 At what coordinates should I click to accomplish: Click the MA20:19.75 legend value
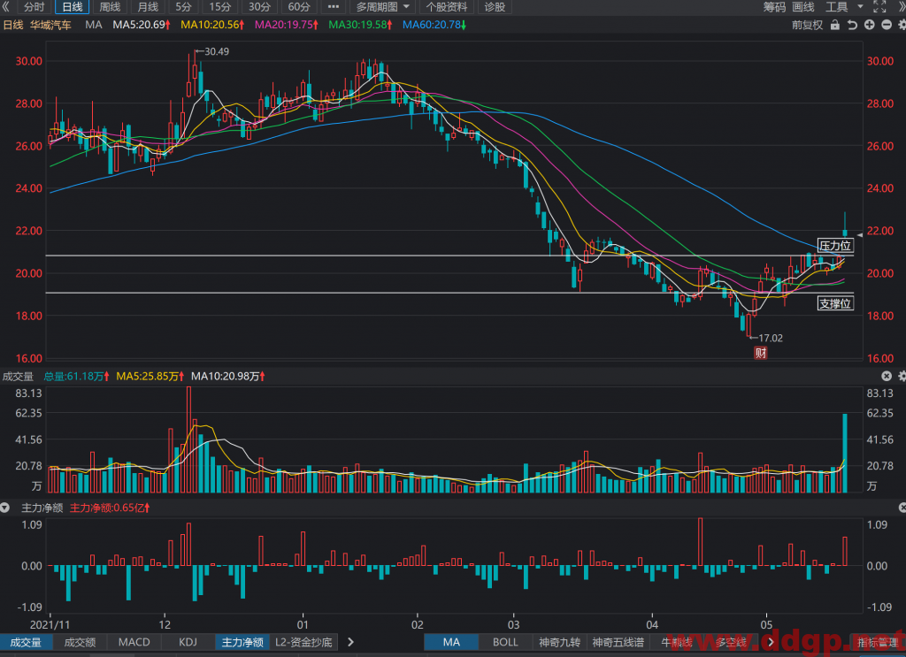[287, 25]
